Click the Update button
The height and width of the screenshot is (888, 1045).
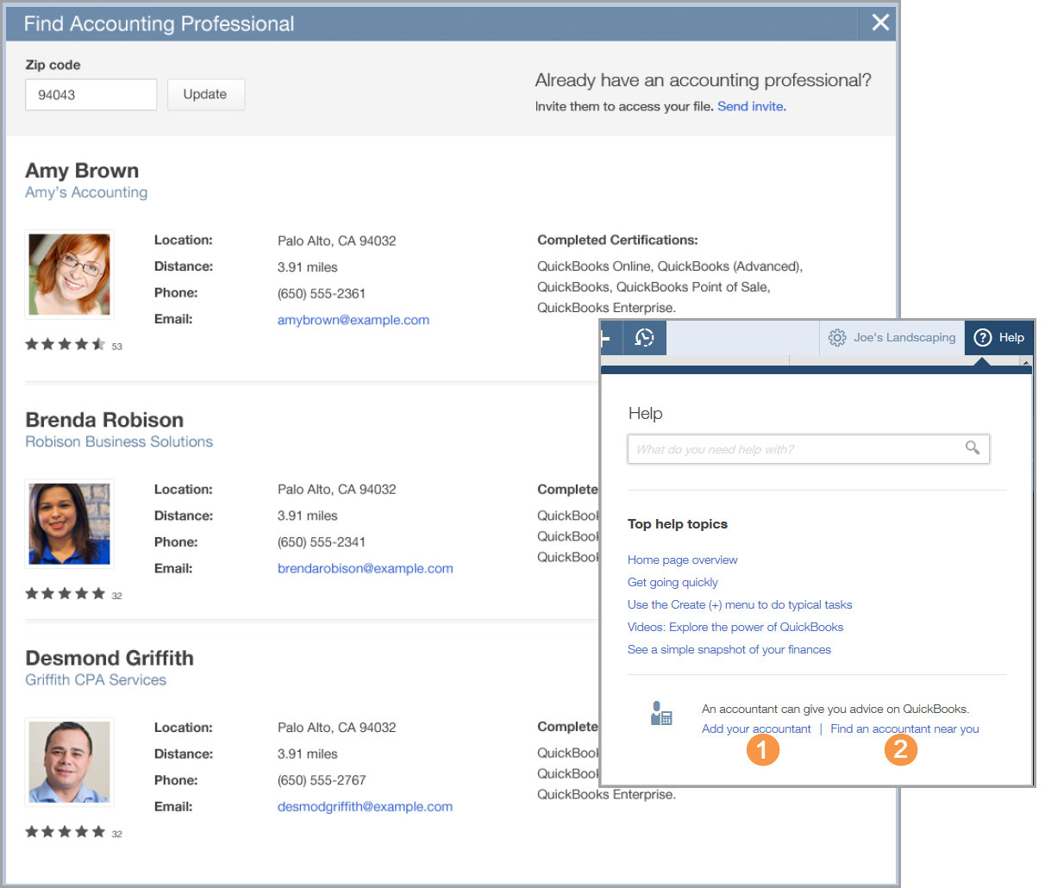pyautogui.click(x=205, y=95)
